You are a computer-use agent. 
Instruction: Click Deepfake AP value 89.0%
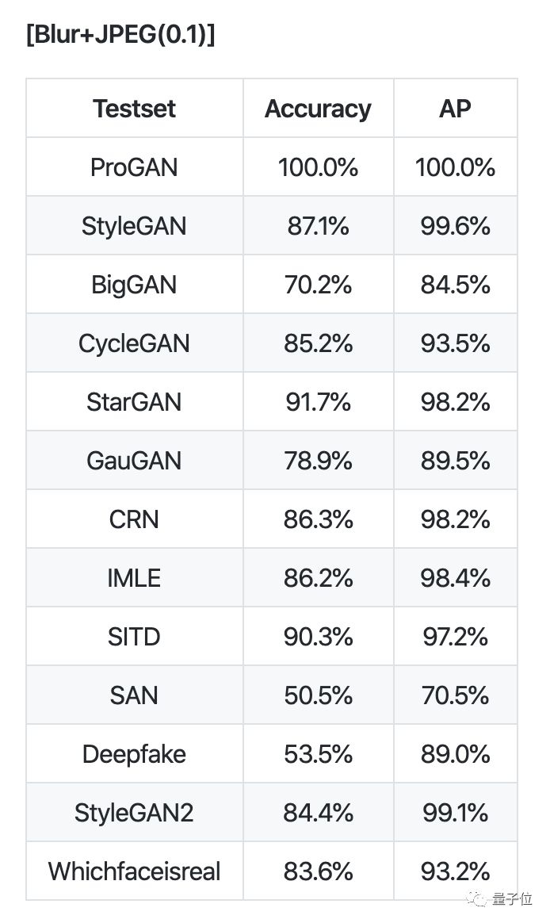(455, 754)
